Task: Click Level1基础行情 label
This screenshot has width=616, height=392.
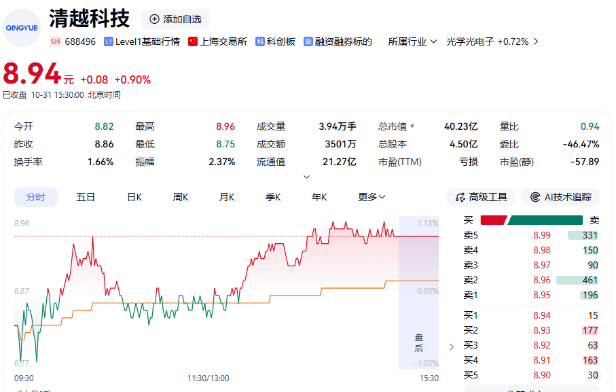Action: (147, 41)
